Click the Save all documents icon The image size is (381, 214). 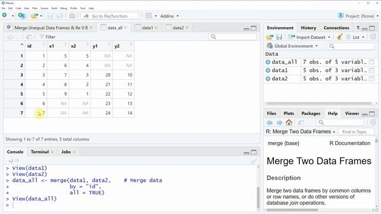(60, 16)
